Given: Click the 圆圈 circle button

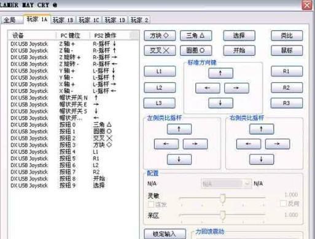Looking at the screenshot, I should [x=196, y=50].
